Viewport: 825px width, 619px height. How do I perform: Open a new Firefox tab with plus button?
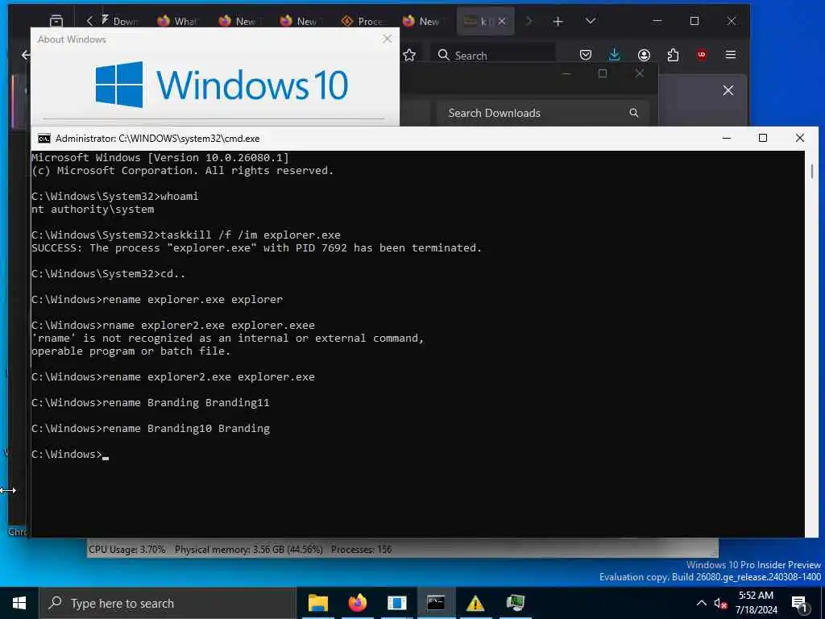pyautogui.click(x=558, y=21)
